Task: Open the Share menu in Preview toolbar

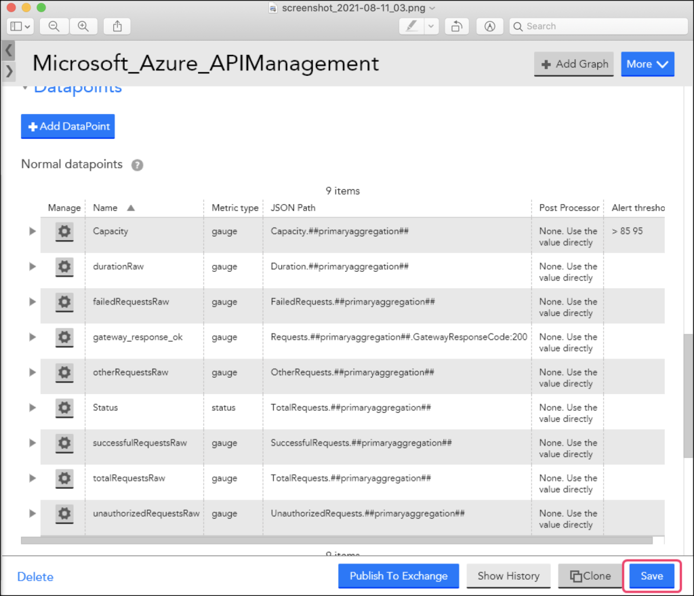Action: point(117,26)
